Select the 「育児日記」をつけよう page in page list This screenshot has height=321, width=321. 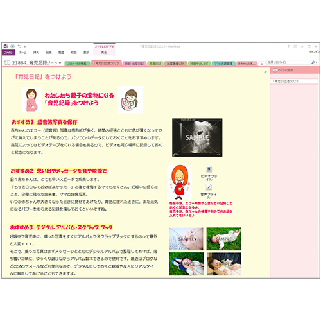(294, 81)
